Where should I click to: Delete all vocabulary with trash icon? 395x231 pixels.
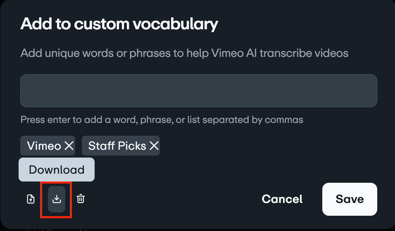tap(81, 199)
